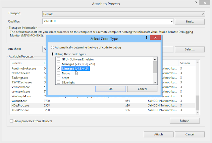Screen dimensions: 212x143
Task: Click the 'Managed (v4.5, v4.0)' list label
Action: coord(75,69)
